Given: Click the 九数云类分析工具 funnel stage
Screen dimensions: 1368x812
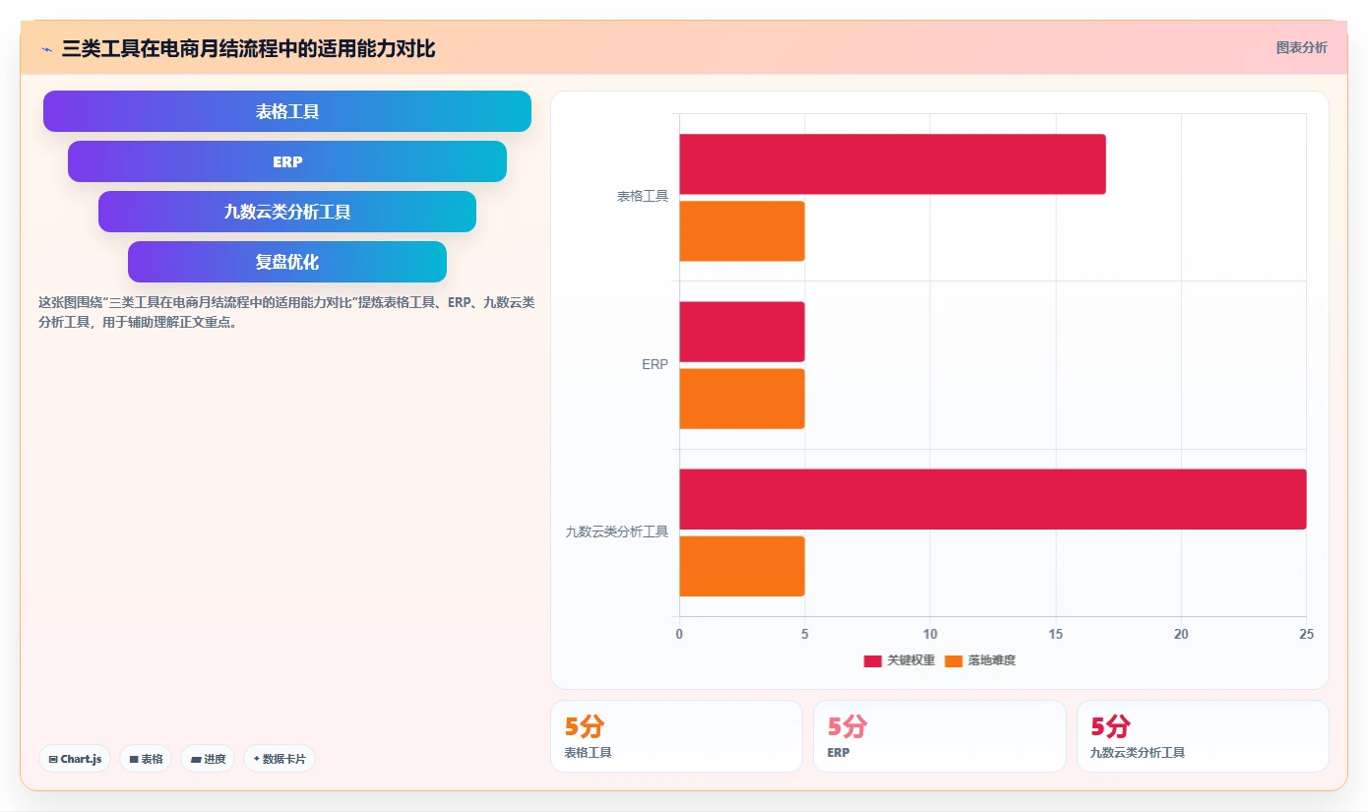Looking at the screenshot, I should 287,212.
